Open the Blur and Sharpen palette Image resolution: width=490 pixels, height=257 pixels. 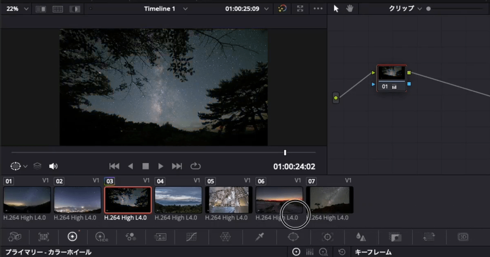(x=361, y=237)
